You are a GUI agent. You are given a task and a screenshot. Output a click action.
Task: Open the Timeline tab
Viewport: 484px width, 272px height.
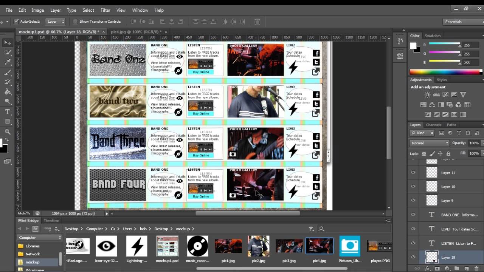(x=51, y=220)
